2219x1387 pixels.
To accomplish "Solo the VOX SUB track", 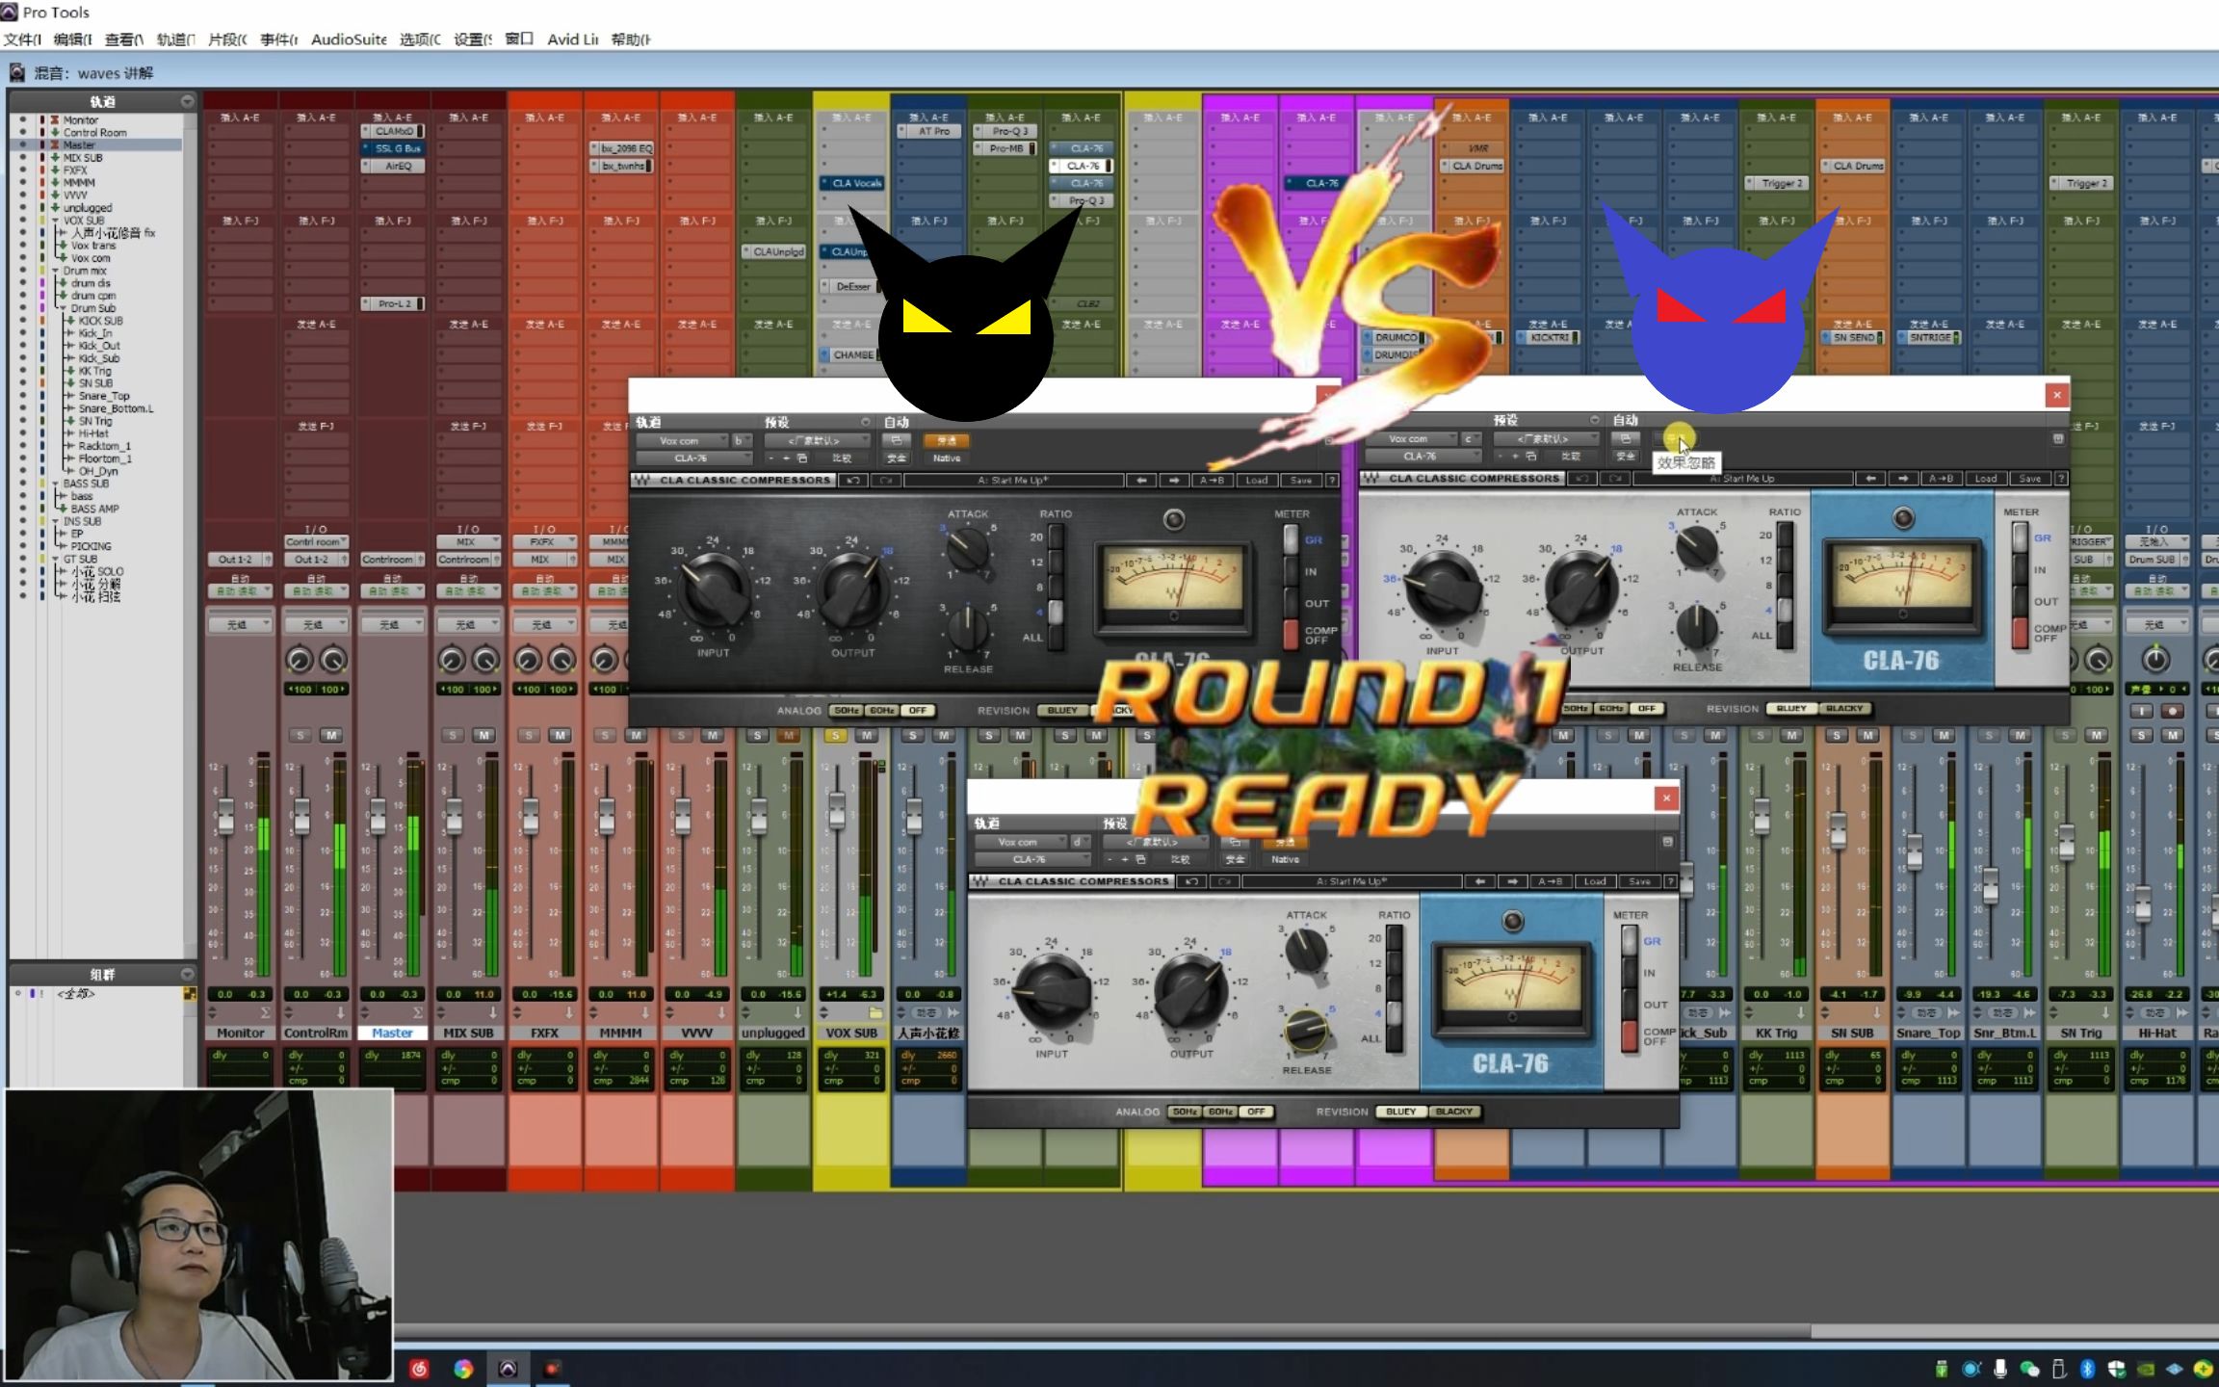I will [x=835, y=735].
